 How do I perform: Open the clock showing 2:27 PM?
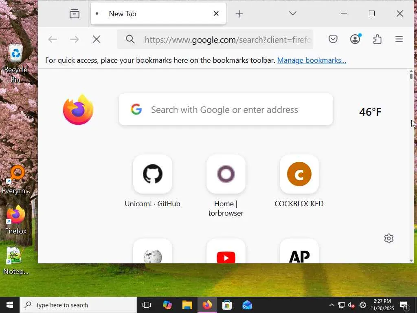tap(382, 305)
